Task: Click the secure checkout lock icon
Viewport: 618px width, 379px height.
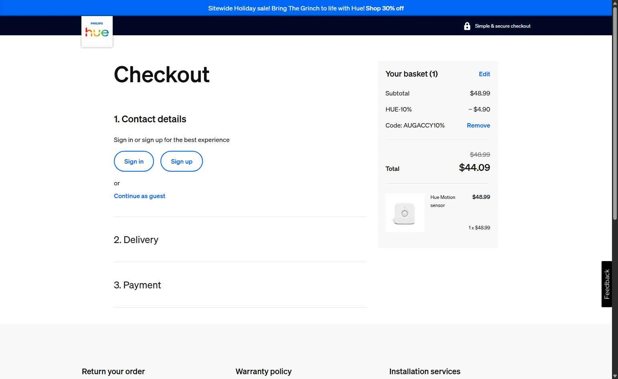Action: click(x=467, y=26)
